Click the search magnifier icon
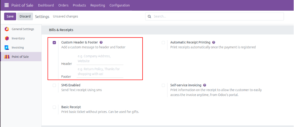This screenshot has width=294, height=127. pos(150,16)
